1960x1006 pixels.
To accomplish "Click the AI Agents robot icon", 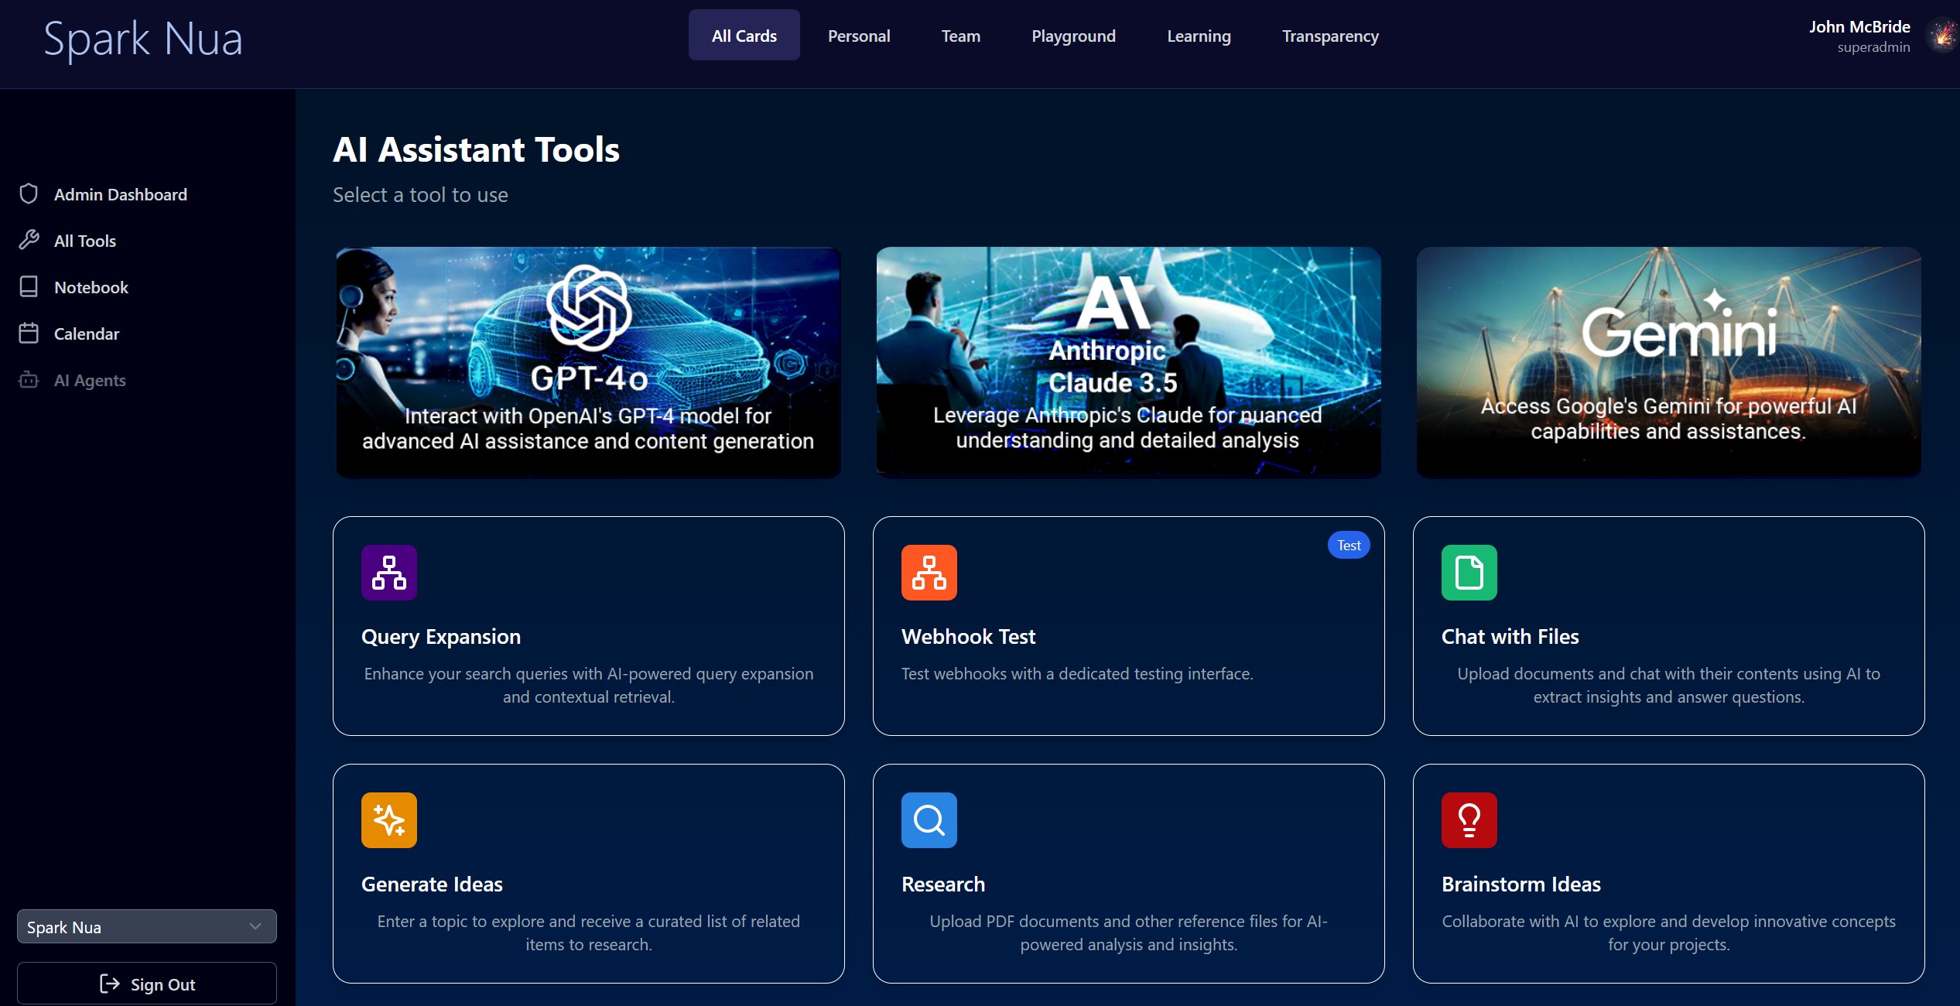I will click(29, 379).
